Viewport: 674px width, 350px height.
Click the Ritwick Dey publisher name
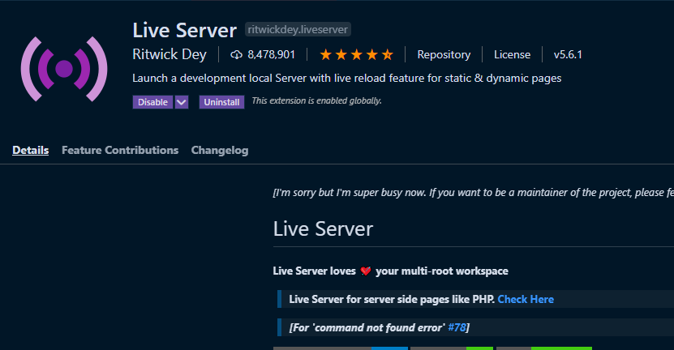pyautogui.click(x=170, y=54)
